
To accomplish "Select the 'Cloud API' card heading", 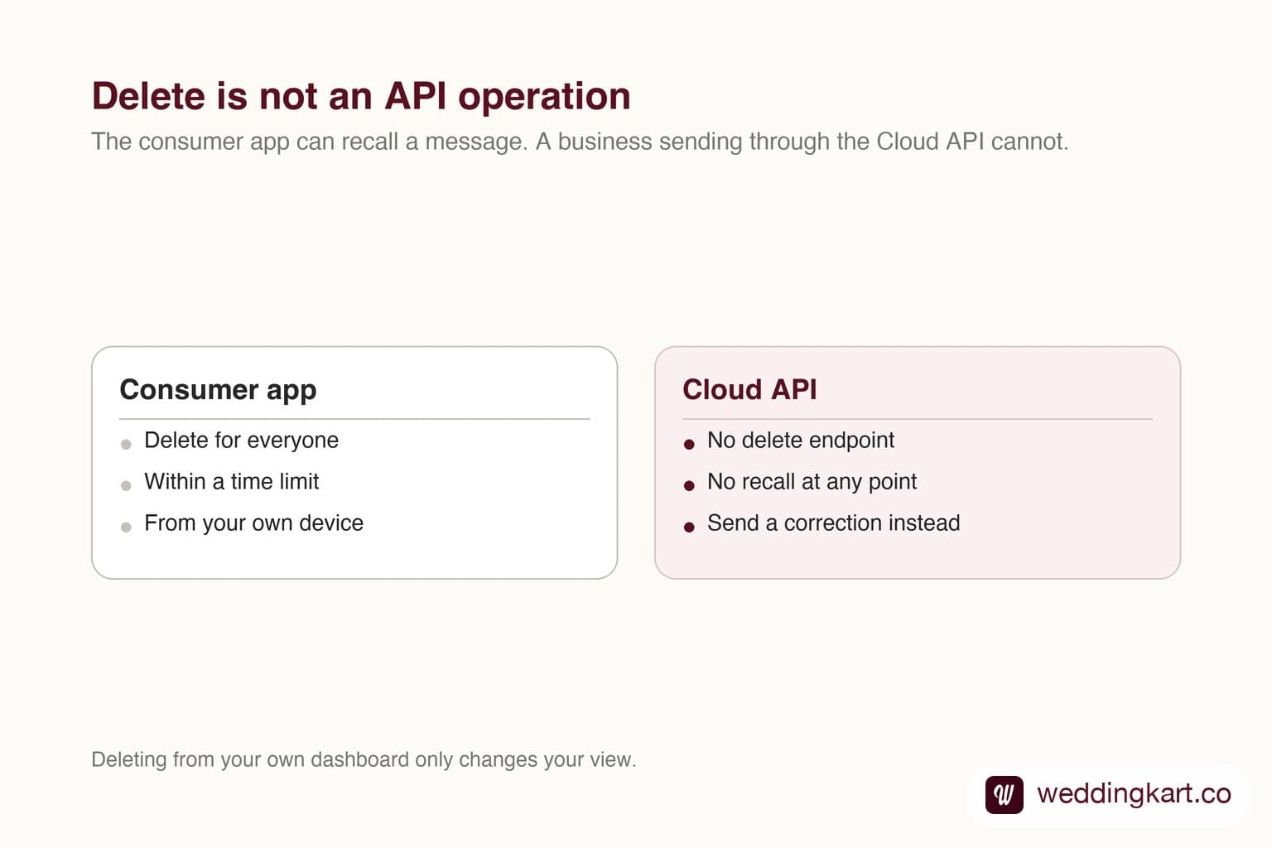I will coord(749,389).
